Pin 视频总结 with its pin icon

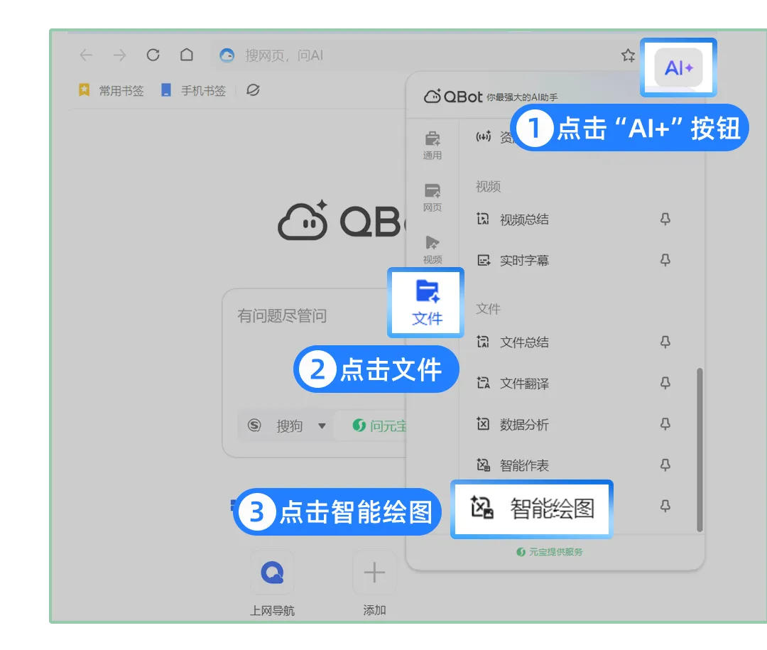click(665, 219)
